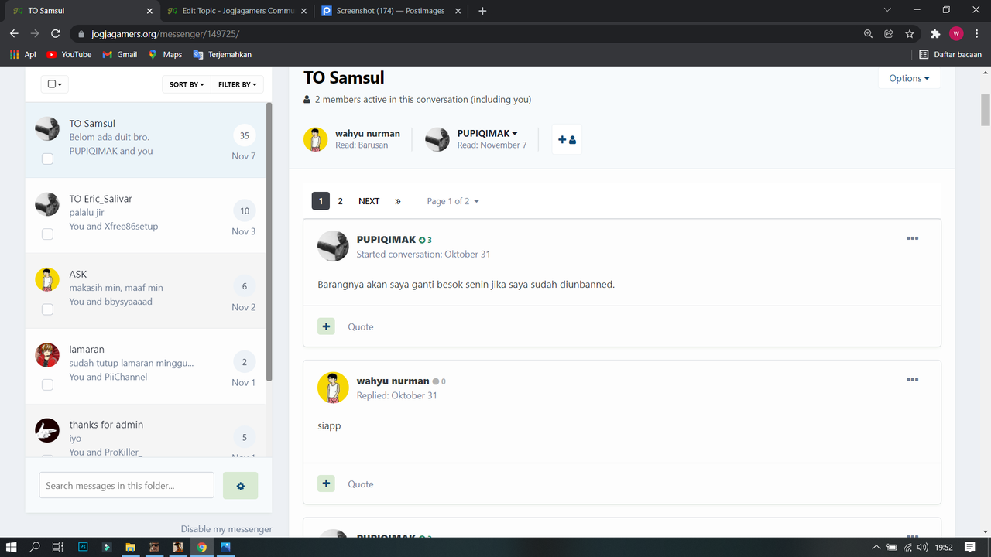
Task: Click the Disable my messenger link
Action: [227, 529]
